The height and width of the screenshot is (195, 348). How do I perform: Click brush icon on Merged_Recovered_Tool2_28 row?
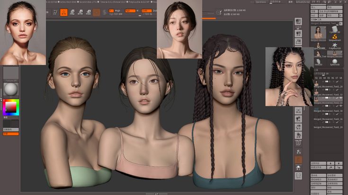click(337, 82)
